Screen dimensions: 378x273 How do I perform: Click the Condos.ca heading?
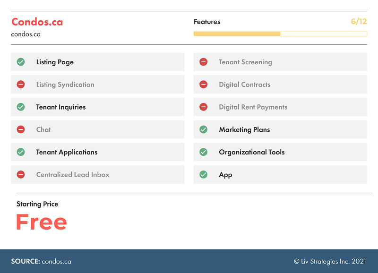click(37, 22)
